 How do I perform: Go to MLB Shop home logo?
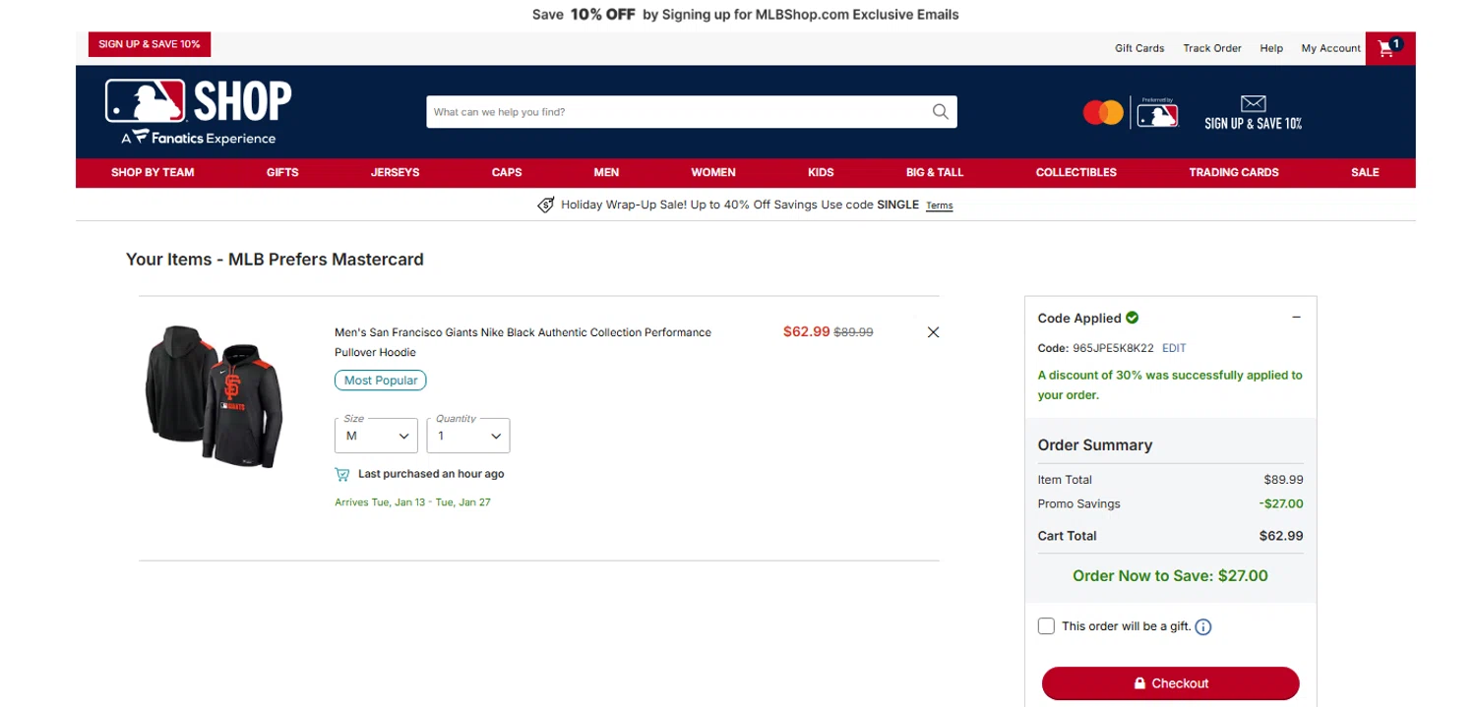(x=199, y=112)
